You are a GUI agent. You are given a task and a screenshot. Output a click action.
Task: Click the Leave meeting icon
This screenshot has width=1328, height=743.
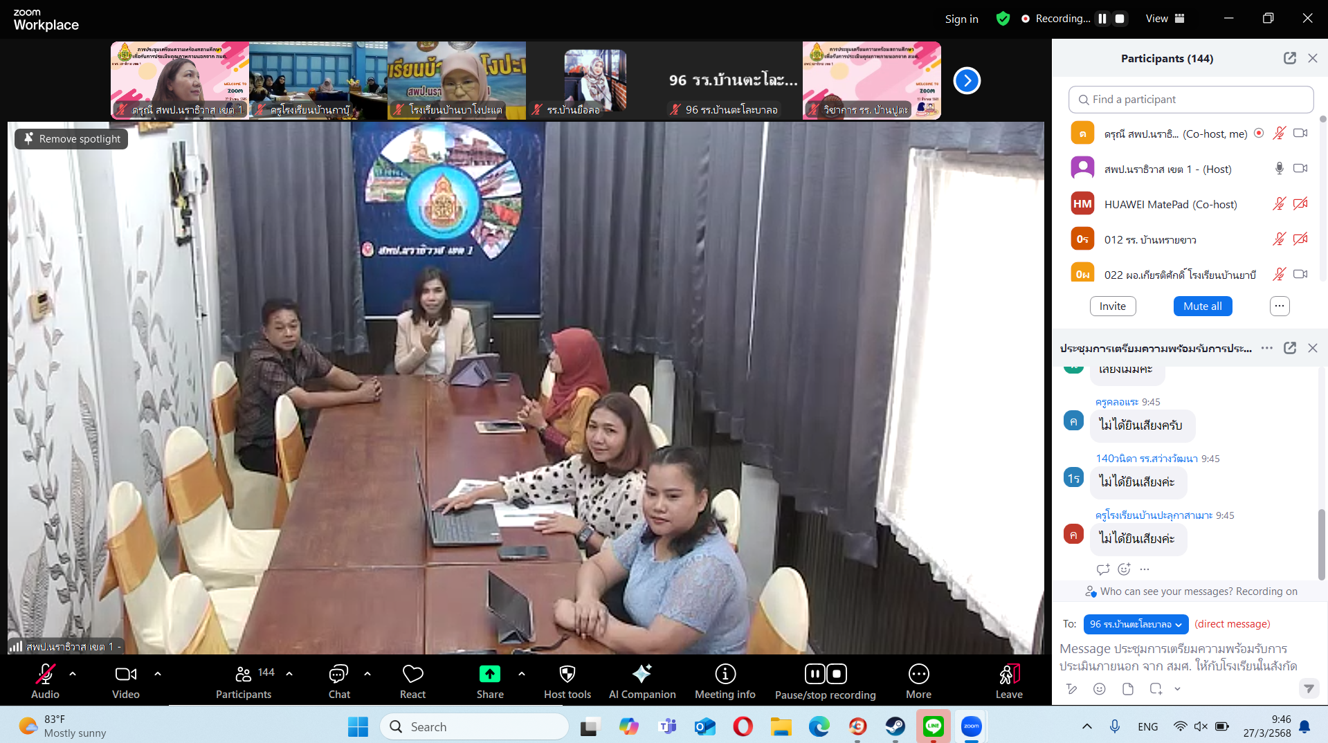(x=1008, y=675)
